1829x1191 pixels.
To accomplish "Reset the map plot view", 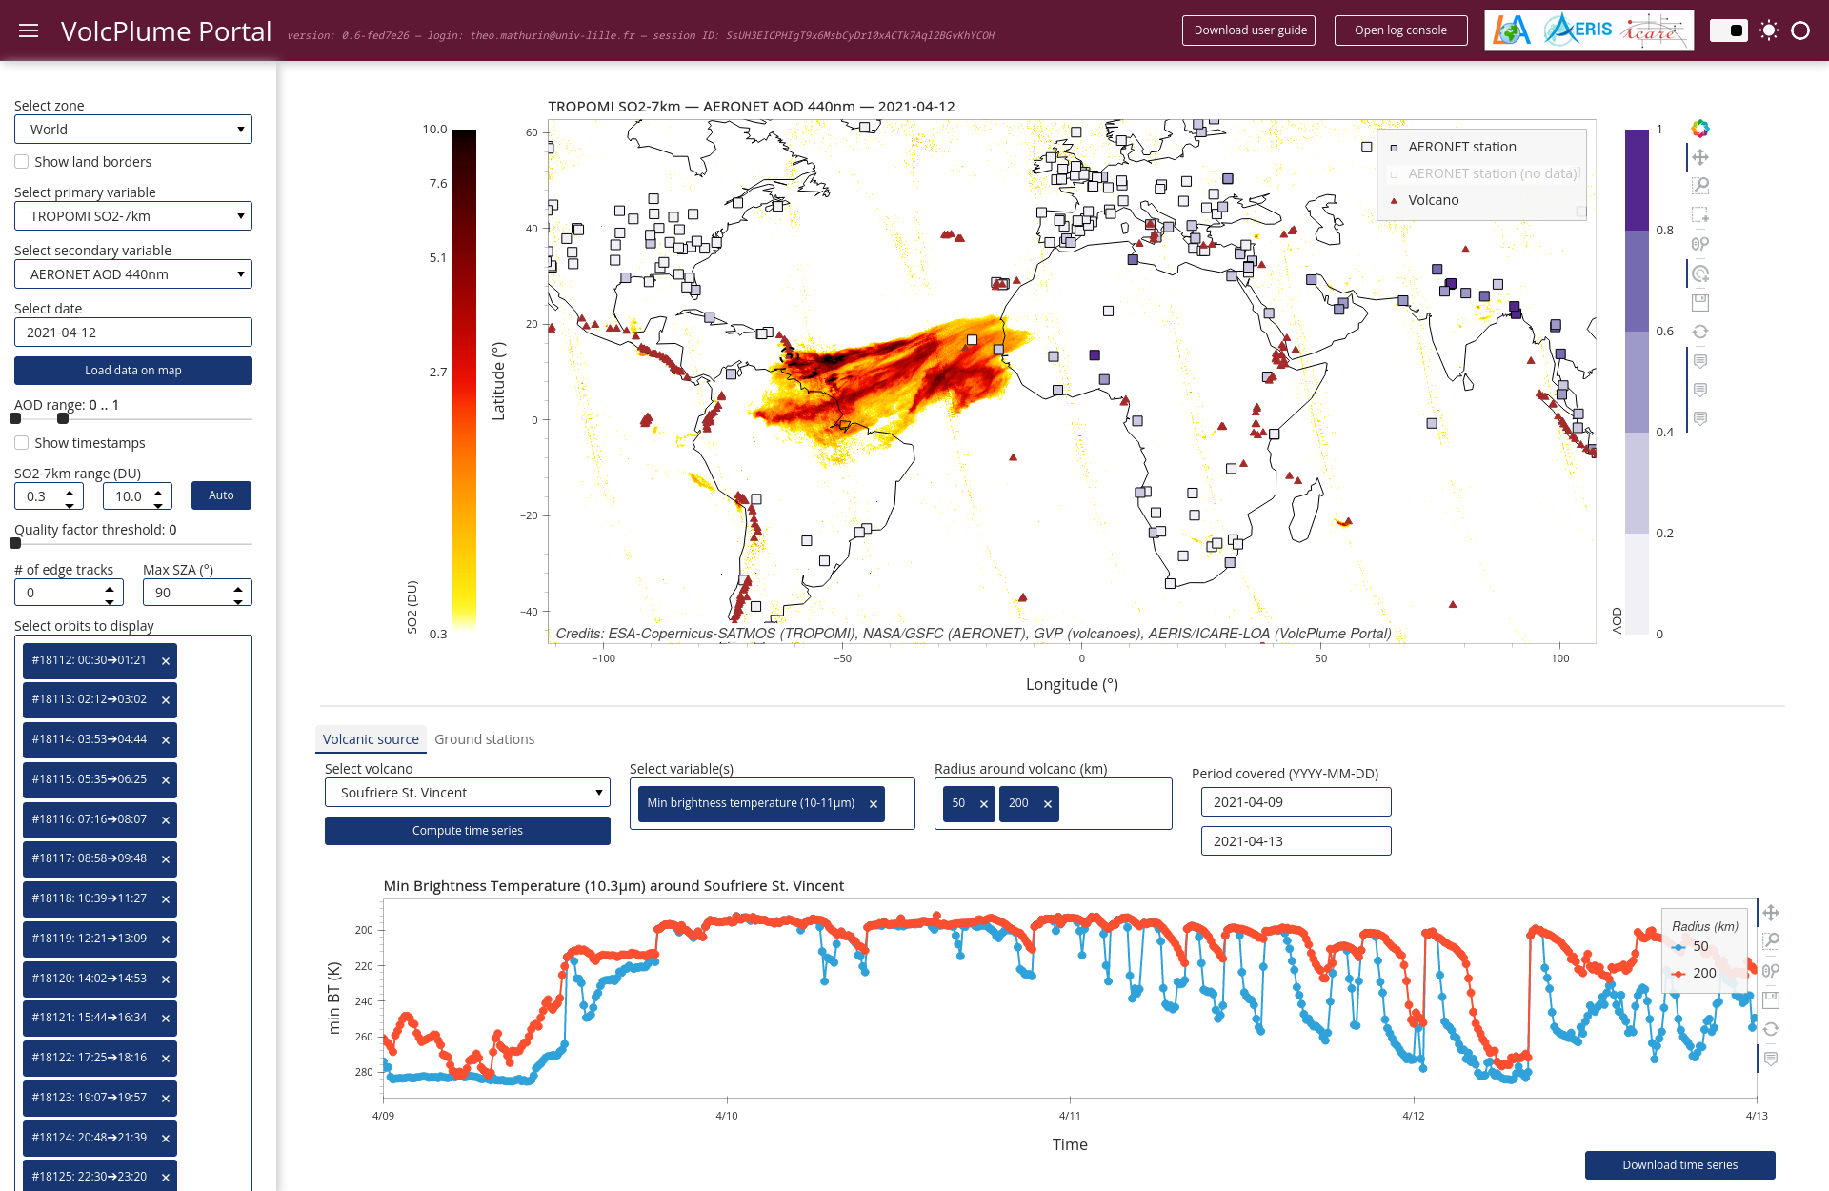I will coord(1700,332).
